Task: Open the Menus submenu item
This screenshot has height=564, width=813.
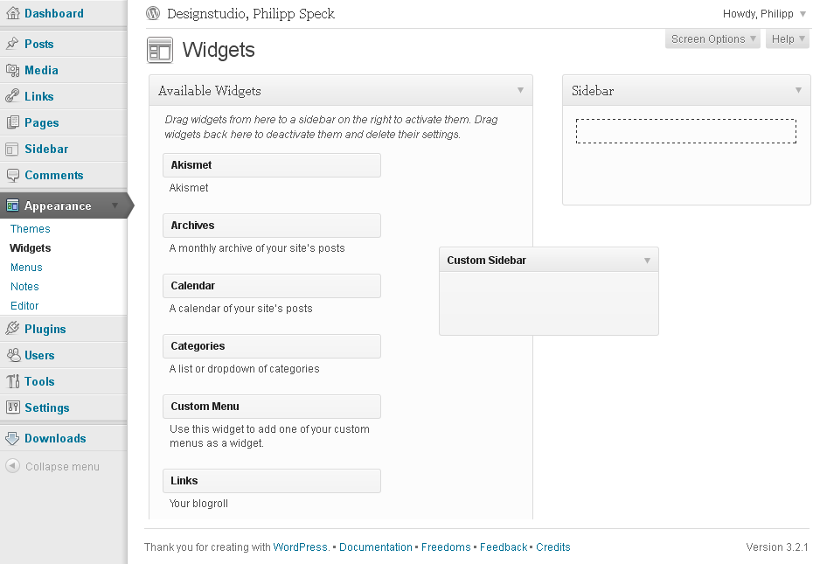Action: [x=26, y=267]
